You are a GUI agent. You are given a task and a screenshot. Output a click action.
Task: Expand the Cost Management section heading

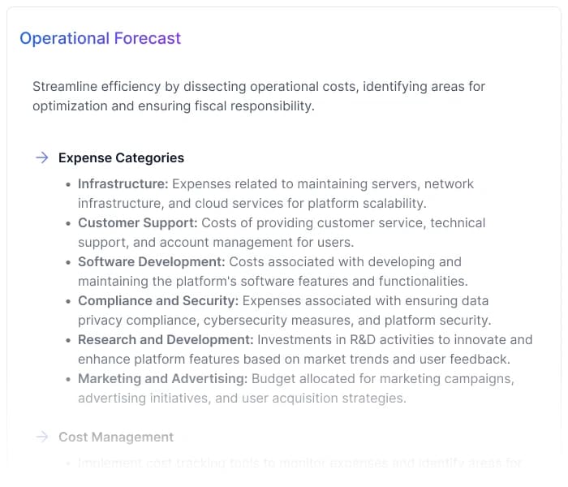tap(116, 437)
